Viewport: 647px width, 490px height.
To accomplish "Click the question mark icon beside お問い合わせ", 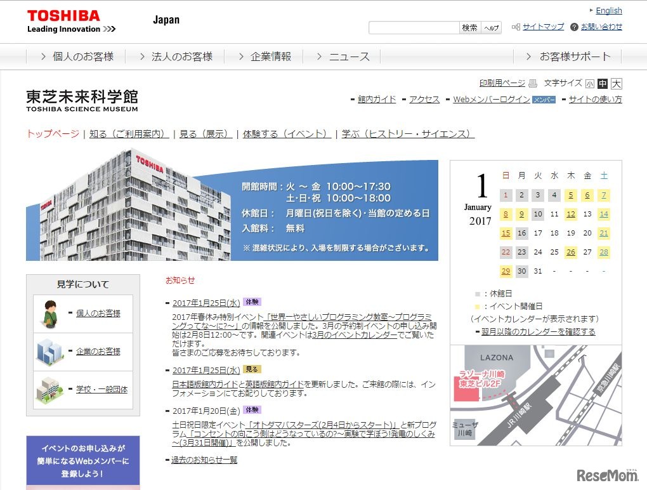I will tap(574, 27).
